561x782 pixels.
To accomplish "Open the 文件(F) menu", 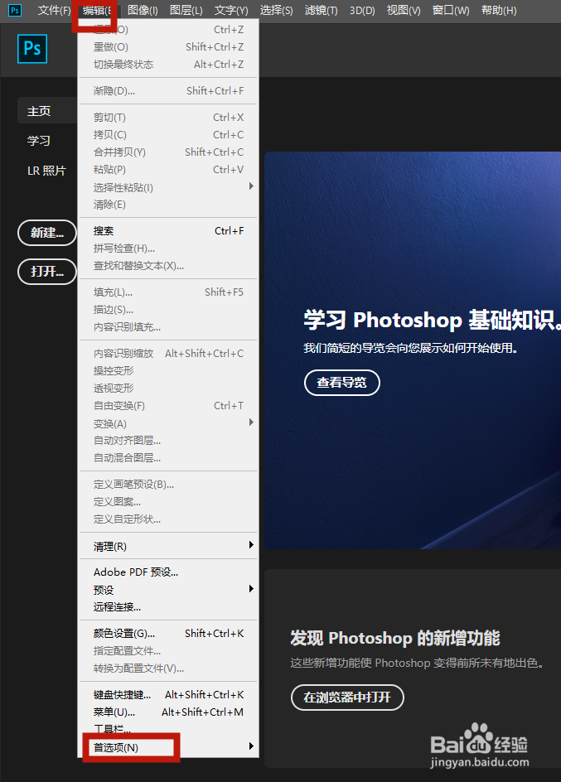I will pyautogui.click(x=55, y=11).
